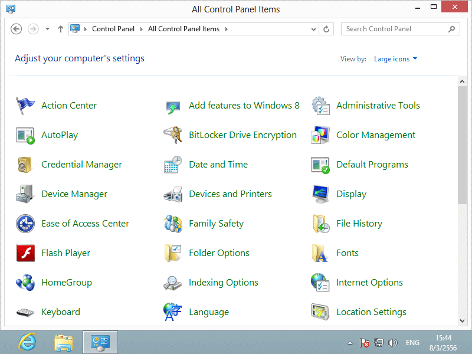Open the recent locations dropdown arrow
The width and height of the screenshot is (472, 354).
[47, 29]
